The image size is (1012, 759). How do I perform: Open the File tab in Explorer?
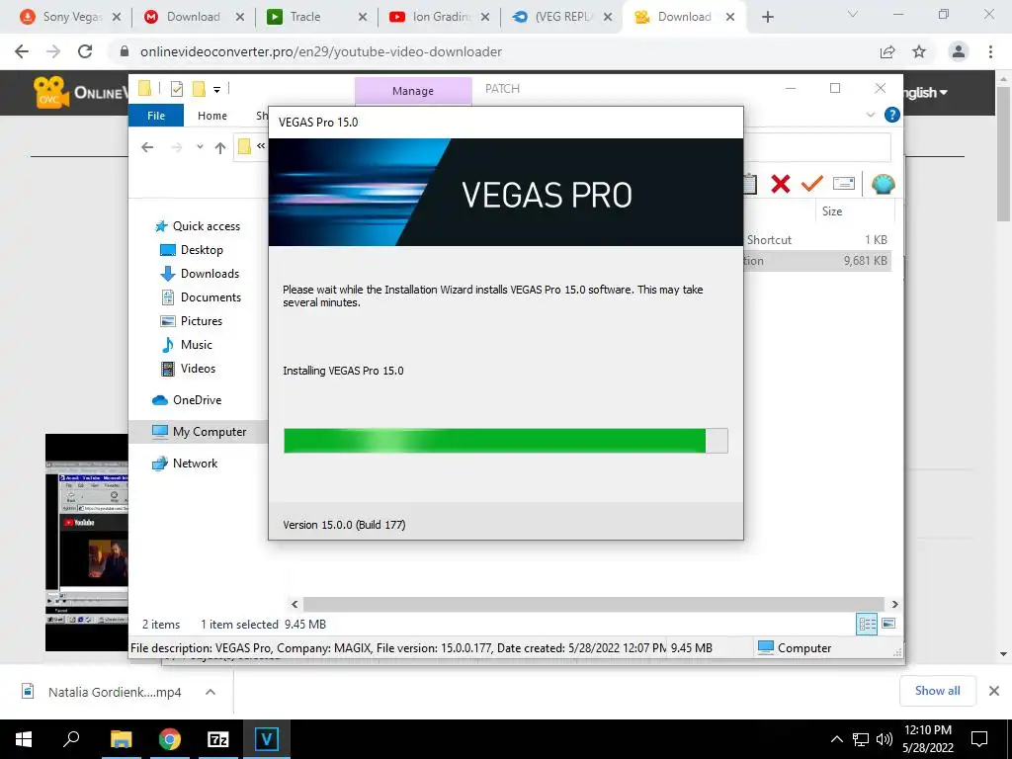coord(156,116)
